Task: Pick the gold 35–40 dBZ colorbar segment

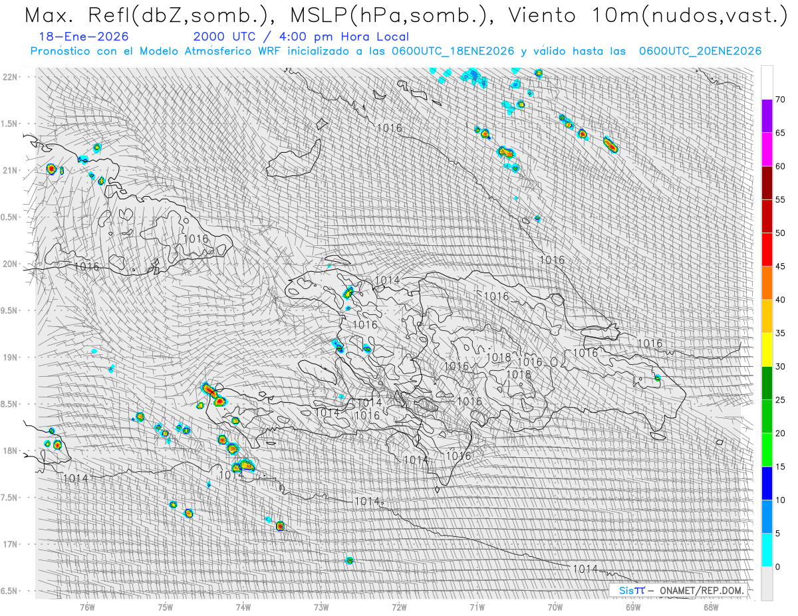Action: pyautogui.click(x=767, y=316)
